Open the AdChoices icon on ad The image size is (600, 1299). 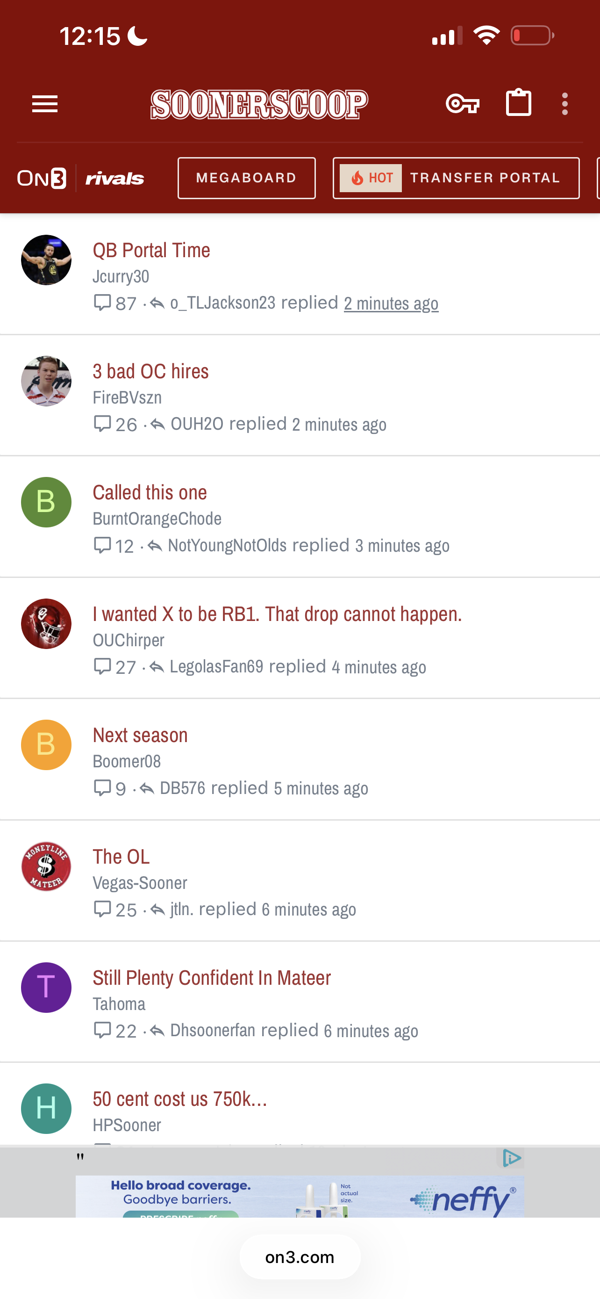click(x=511, y=1158)
